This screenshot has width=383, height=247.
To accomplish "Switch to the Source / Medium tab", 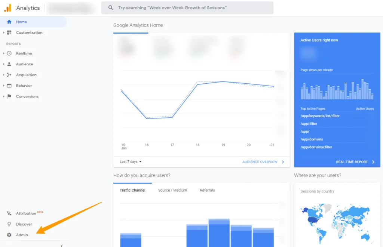I will pos(172,190).
